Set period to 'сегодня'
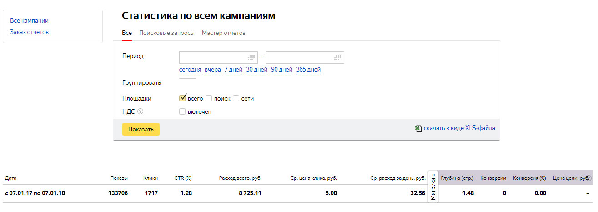The width and height of the screenshot is (598, 212). 190,70
